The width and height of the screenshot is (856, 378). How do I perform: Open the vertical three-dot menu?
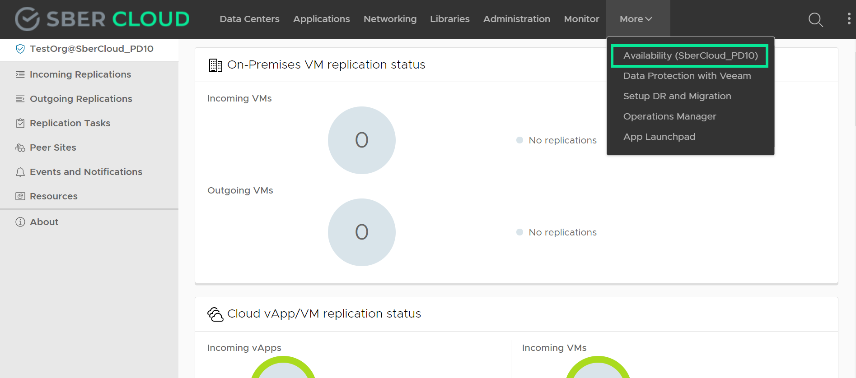pyautogui.click(x=849, y=18)
